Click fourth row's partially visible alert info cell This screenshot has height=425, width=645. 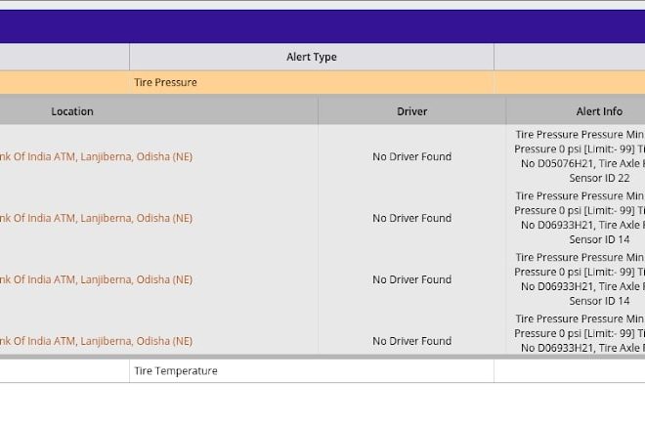point(579,335)
